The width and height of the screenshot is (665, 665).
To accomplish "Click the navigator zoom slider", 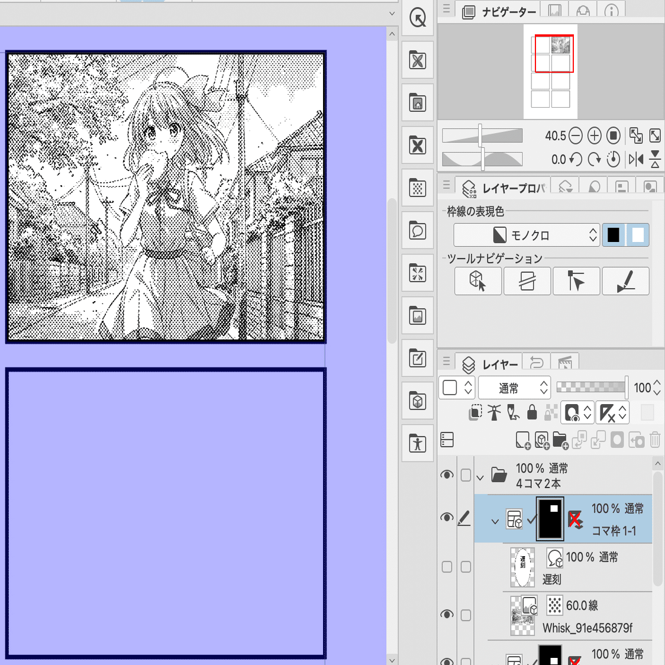I will click(482, 135).
